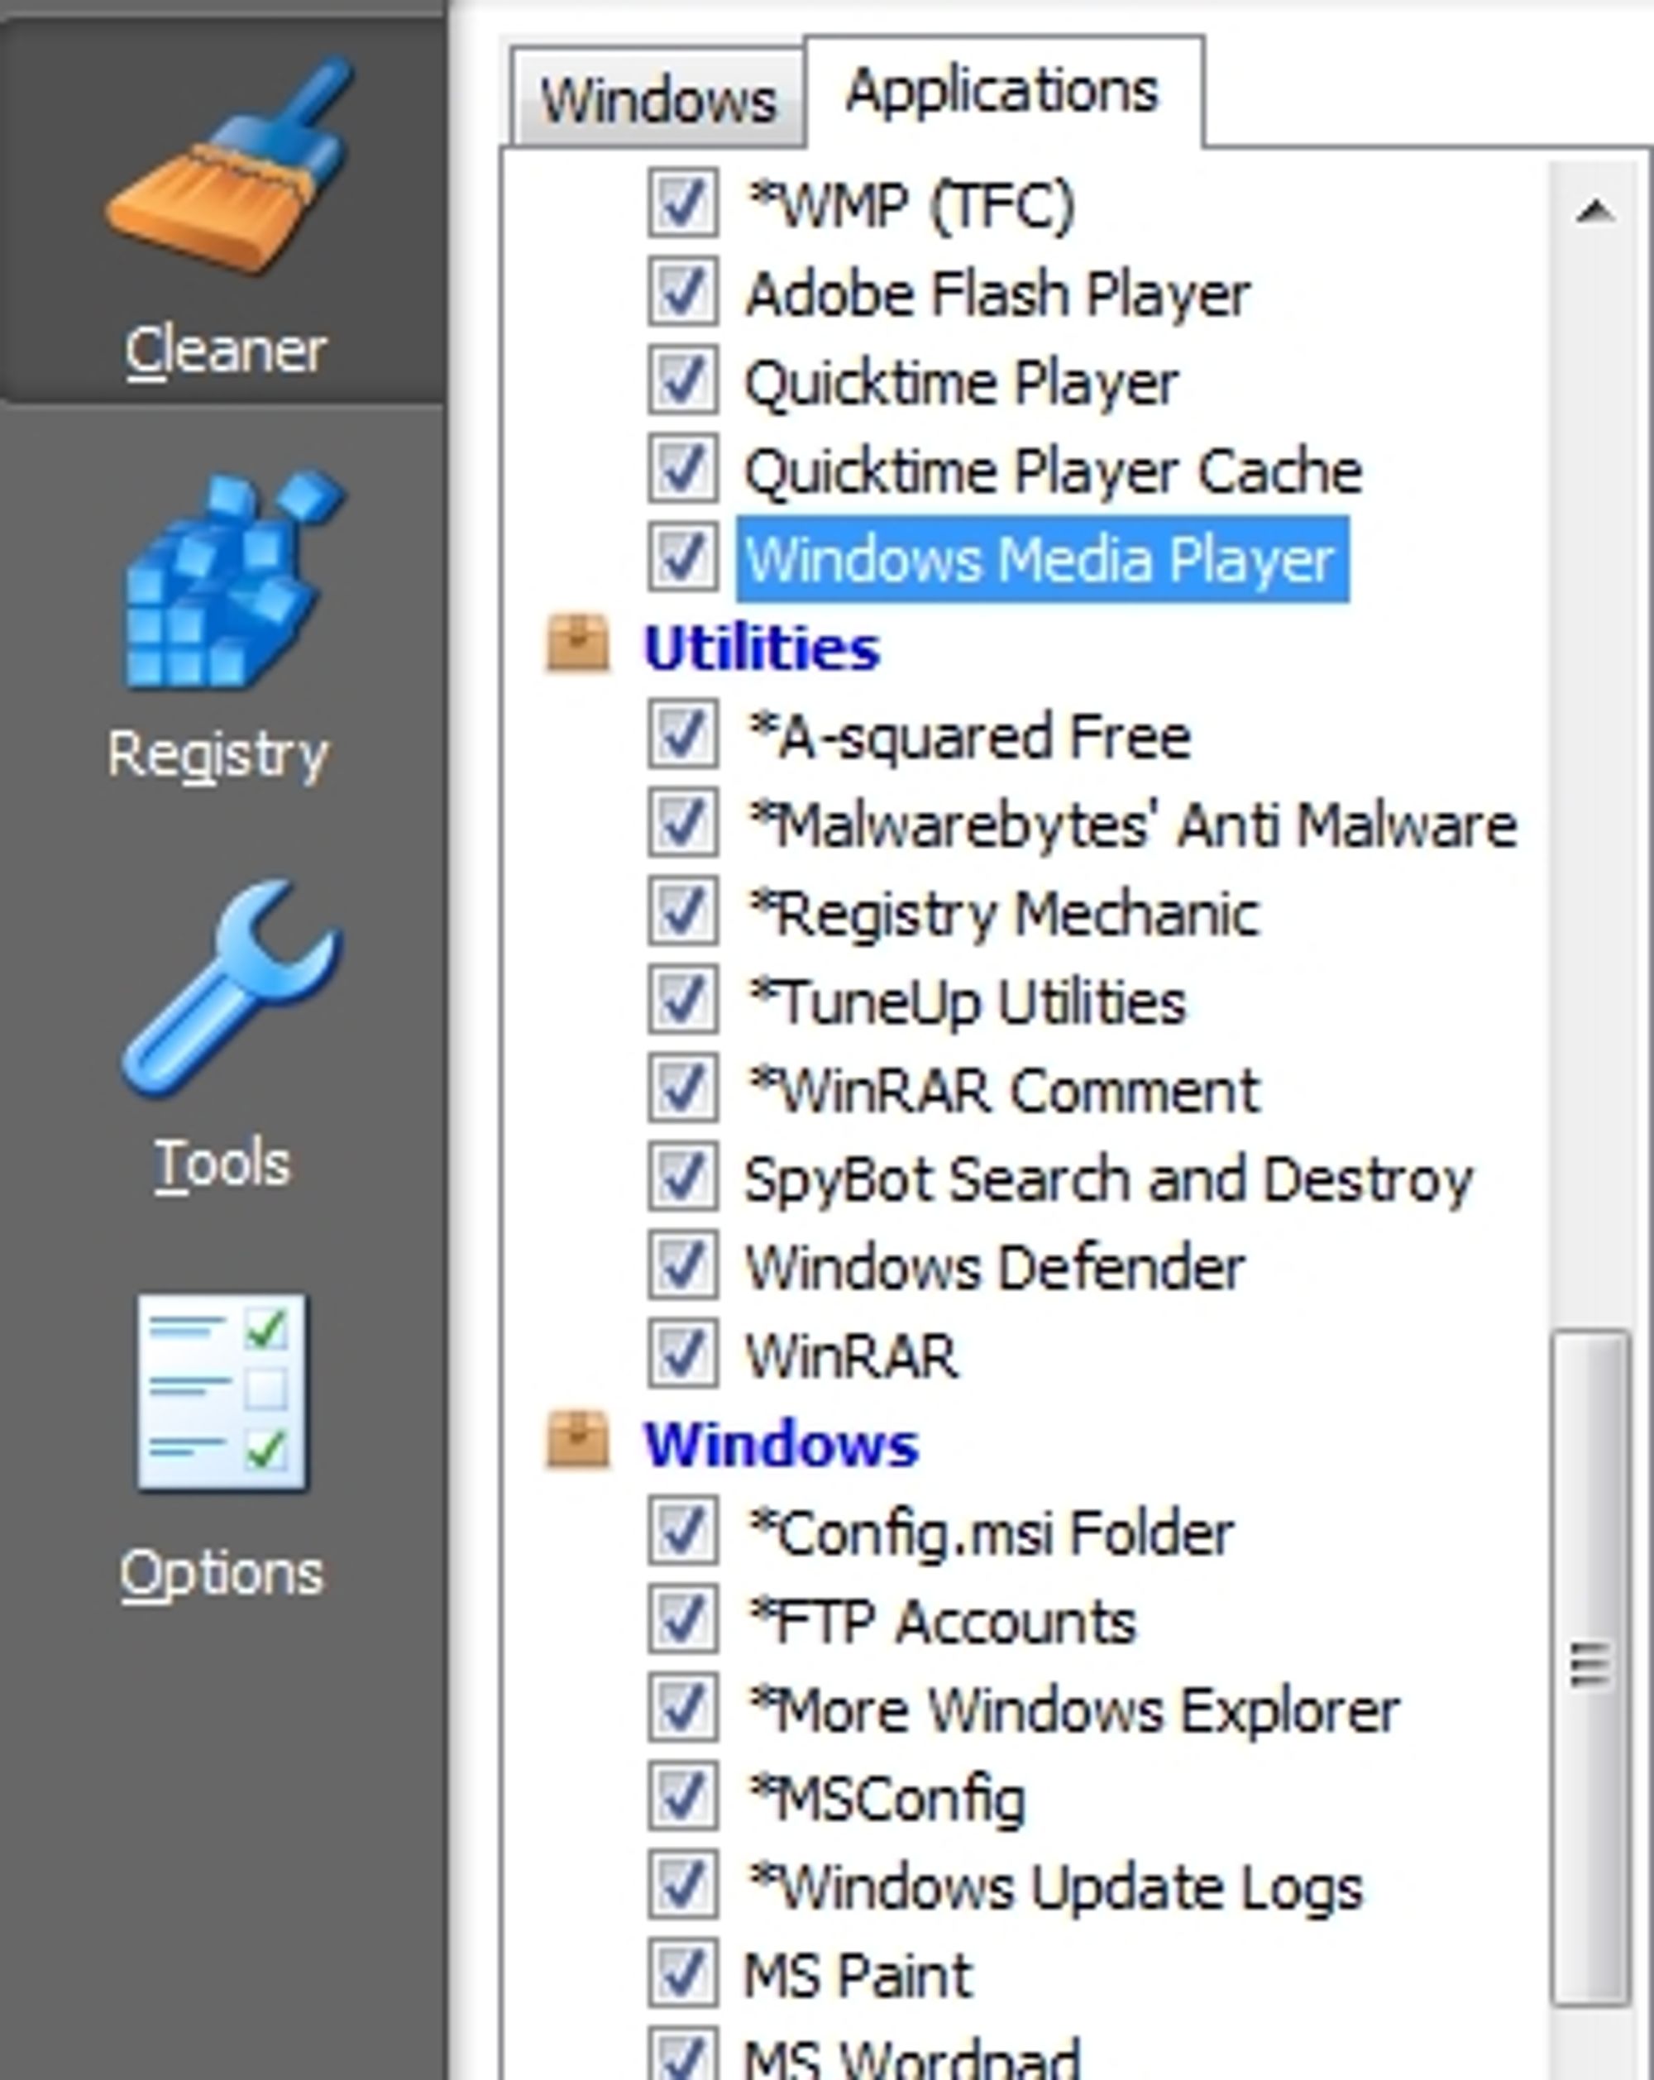Image resolution: width=1654 pixels, height=2080 pixels.
Task: Select *More Windows Explorer text
Action: pos(1074,1713)
